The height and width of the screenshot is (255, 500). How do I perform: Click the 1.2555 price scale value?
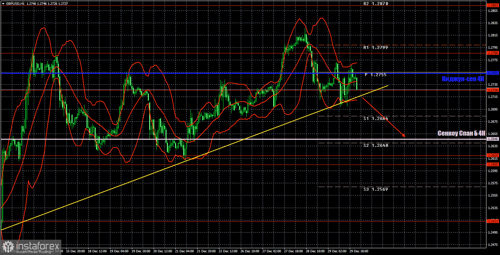click(493, 195)
